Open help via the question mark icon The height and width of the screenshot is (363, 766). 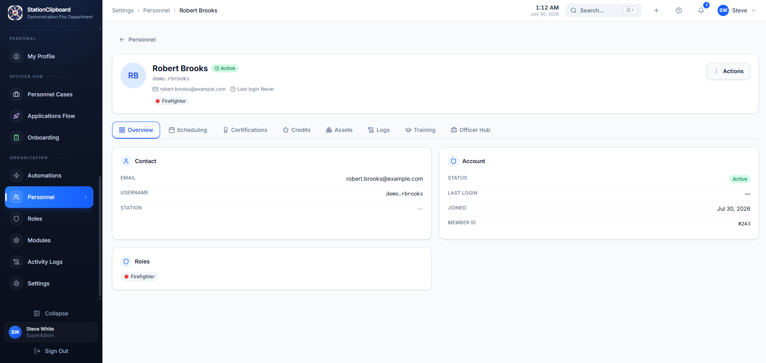pyautogui.click(x=679, y=10)
